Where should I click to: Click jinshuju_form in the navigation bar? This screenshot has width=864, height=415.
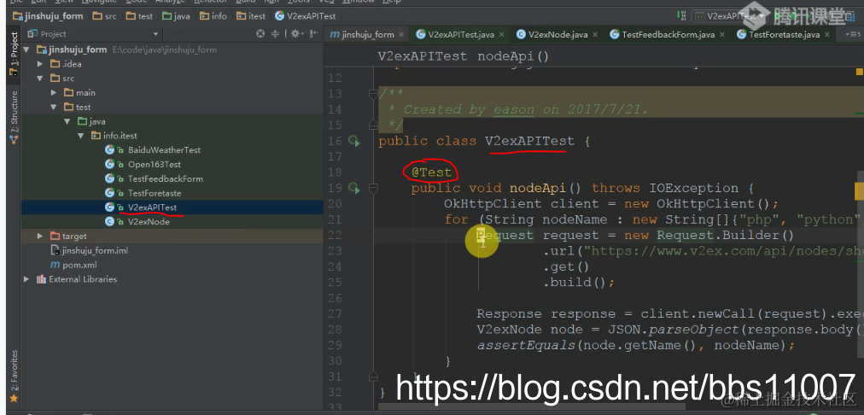pos(48,16)
